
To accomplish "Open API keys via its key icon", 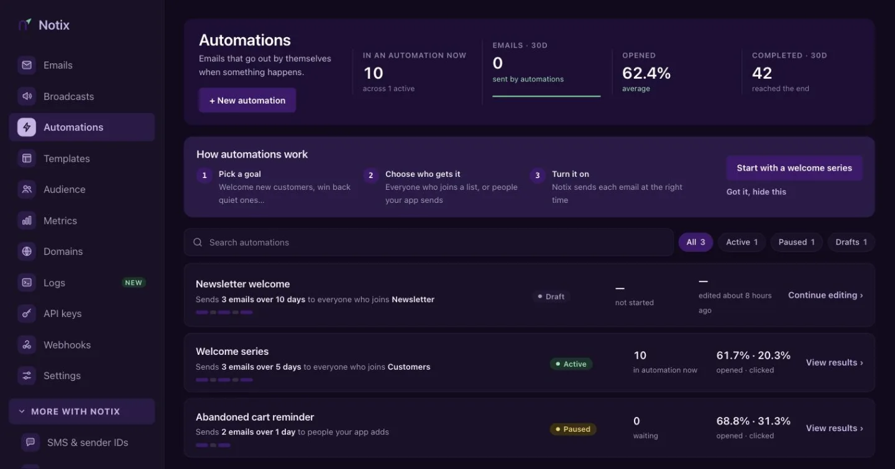I will point(27,313).
